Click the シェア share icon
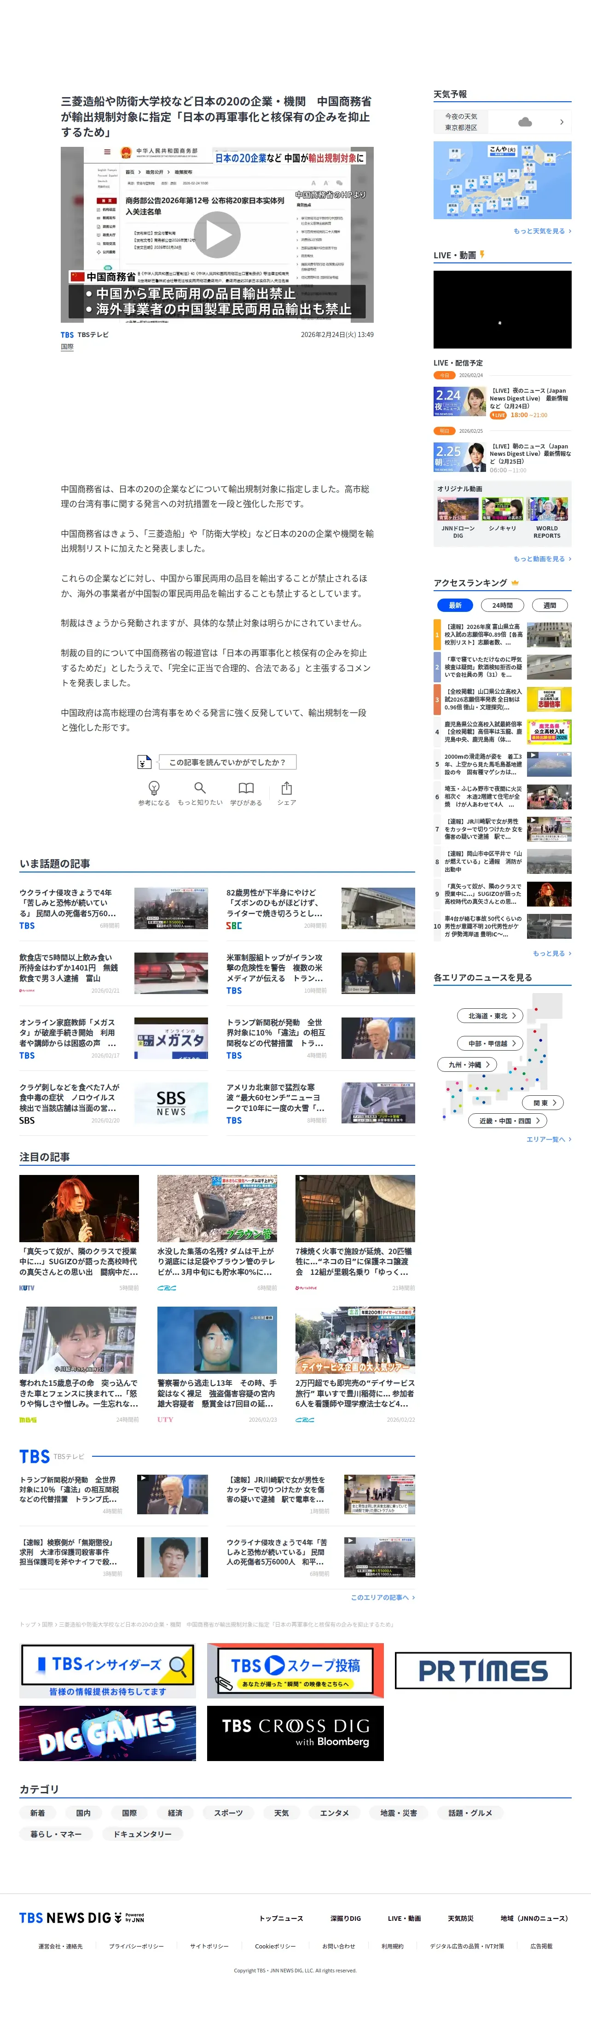 [287, 788]
